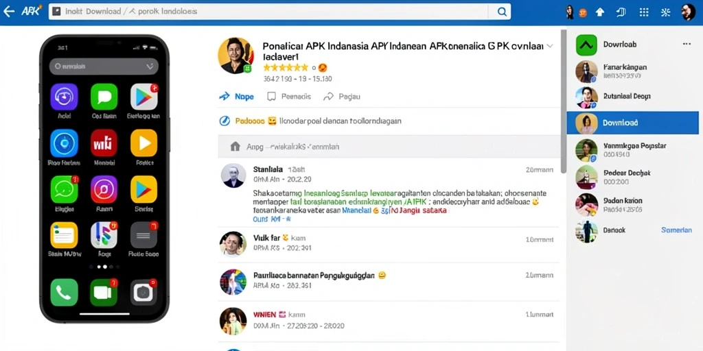
Task: Open the history icon in header
Action: [x=621, y=12]
